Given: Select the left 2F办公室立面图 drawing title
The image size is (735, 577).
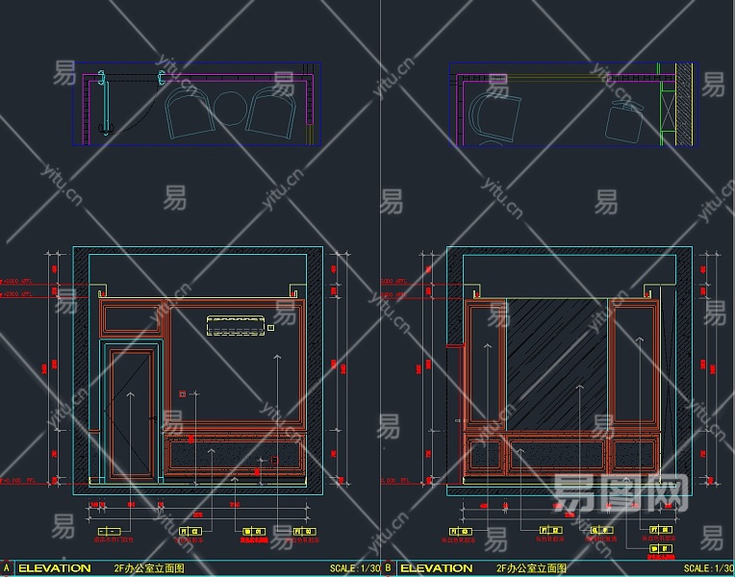Looking at the screenshot, I should (x=149, y=568).
